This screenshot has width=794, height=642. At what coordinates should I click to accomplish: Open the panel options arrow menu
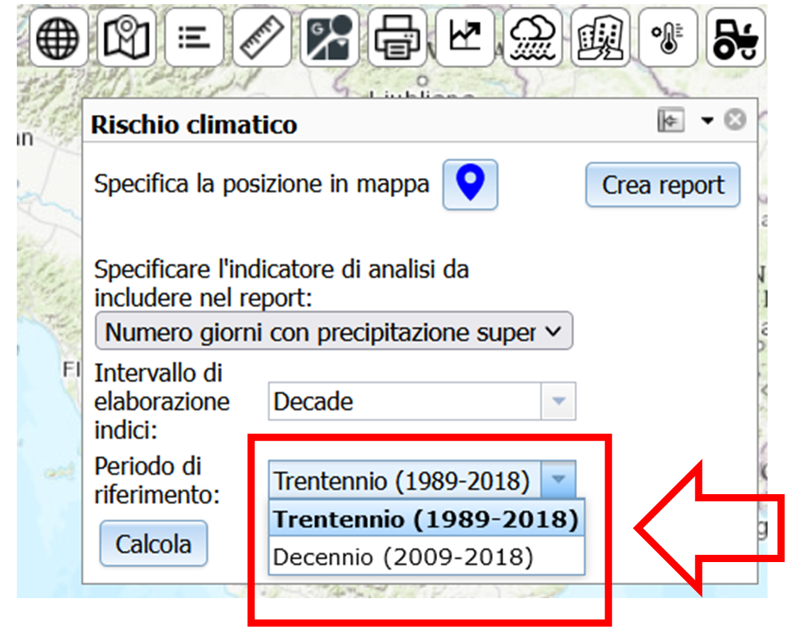[x=707, y=121]
